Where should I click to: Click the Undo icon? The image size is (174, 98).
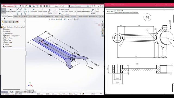point(37,6)
